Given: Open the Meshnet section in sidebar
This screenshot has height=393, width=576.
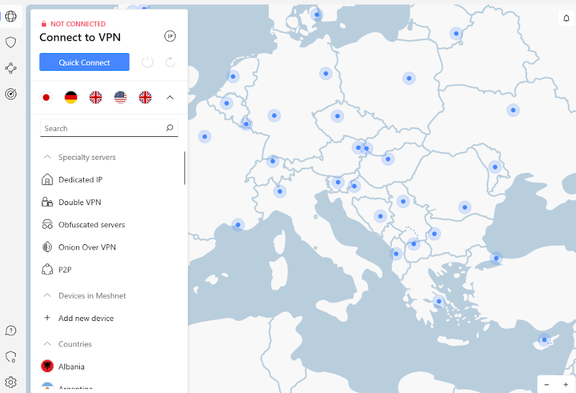Looking at the screenshot, I should 10,68.
